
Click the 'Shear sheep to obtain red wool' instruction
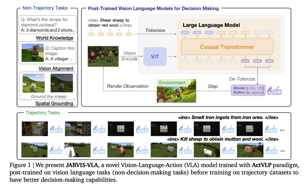(x=110, y=23)
